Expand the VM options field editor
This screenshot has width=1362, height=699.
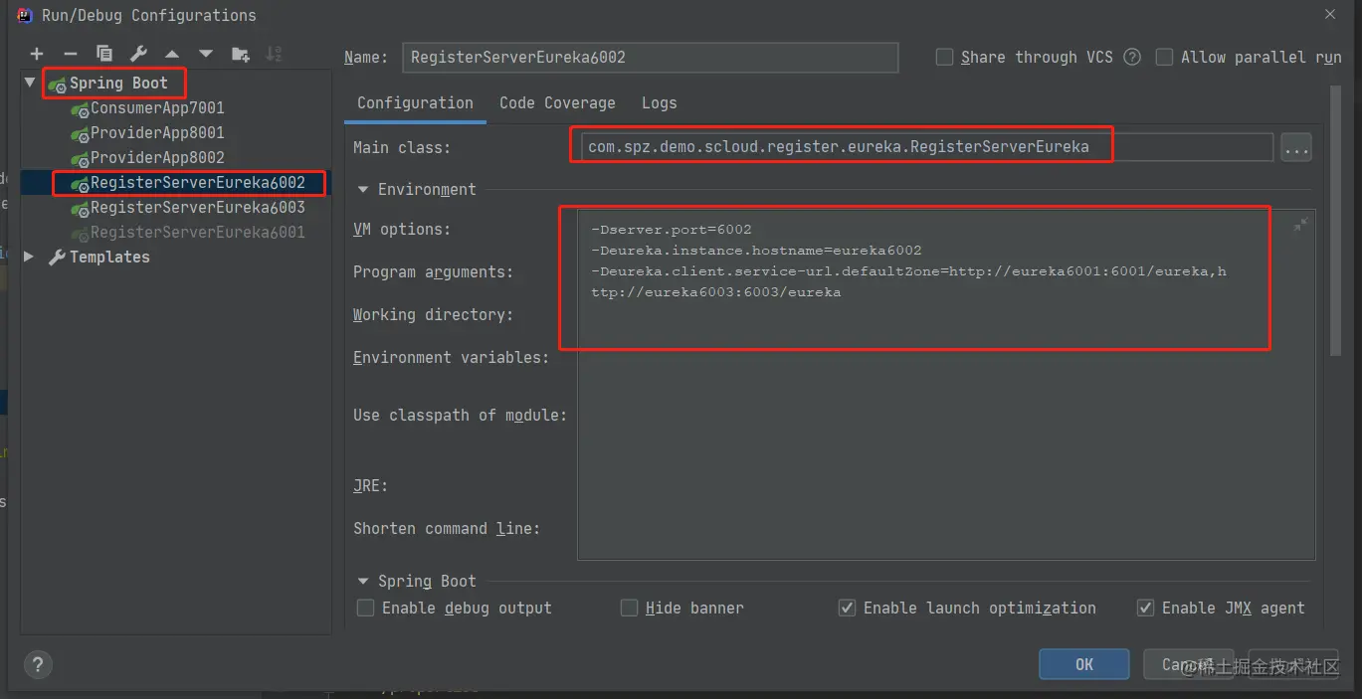1299,226
